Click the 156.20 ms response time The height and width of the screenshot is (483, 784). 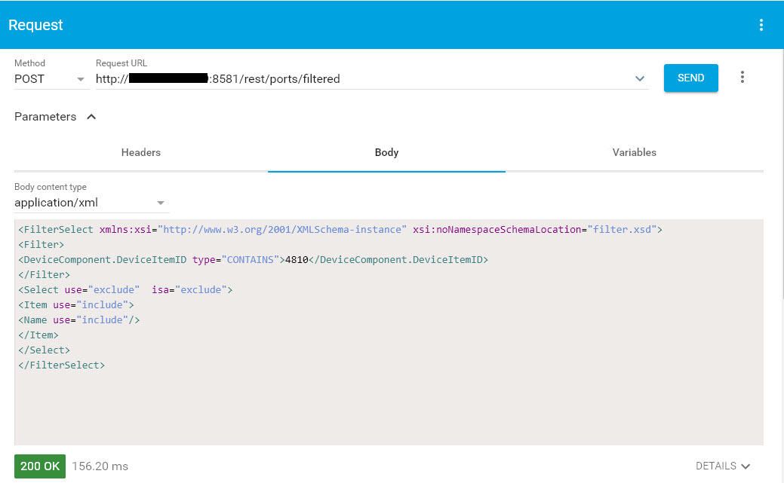pyautogui.click(x=100, y=466)
